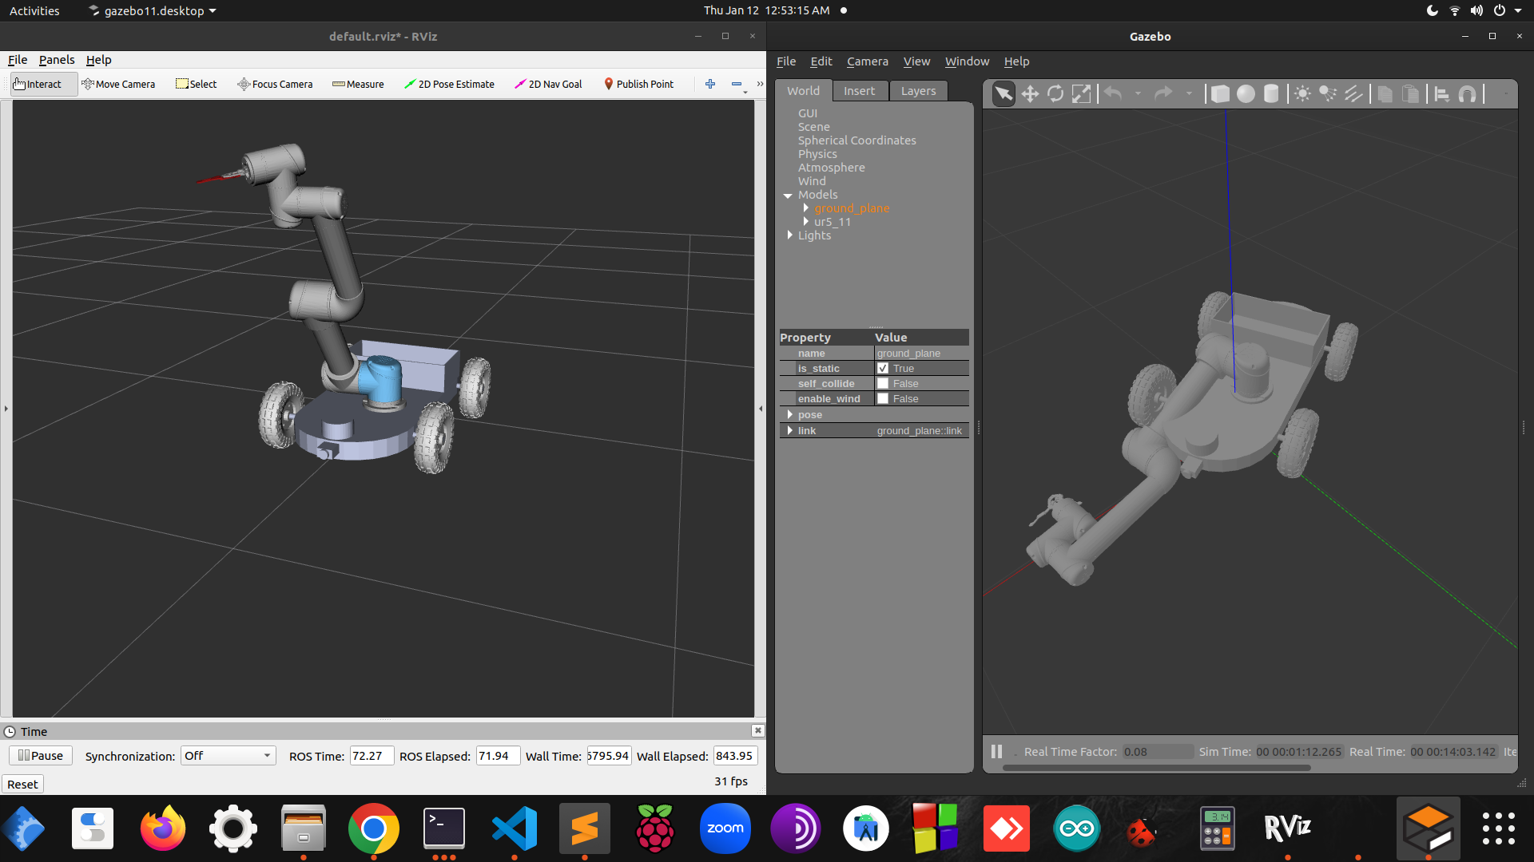Toggle the self_collide checkbox

coord(883,384)
